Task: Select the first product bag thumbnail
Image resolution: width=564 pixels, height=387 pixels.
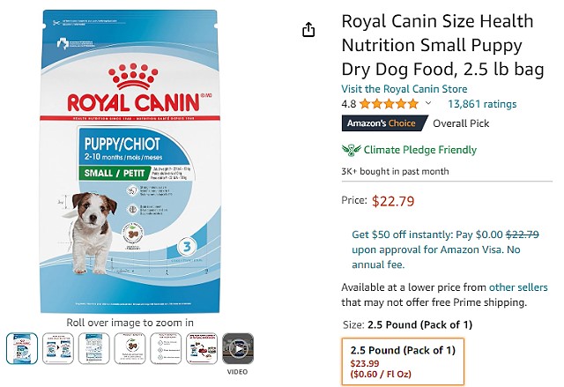Action: point(22,348)
